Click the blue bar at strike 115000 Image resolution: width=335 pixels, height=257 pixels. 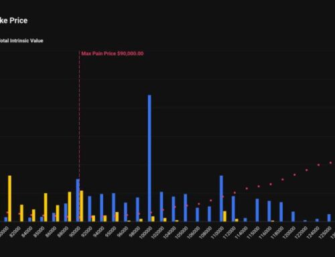[x=257, y=210]
